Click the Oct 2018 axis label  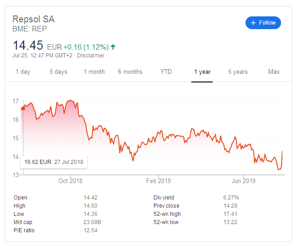(70, 181)
